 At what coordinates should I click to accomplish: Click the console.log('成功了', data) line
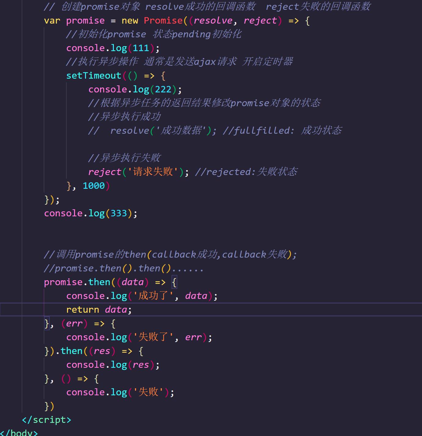coord(142,296)
